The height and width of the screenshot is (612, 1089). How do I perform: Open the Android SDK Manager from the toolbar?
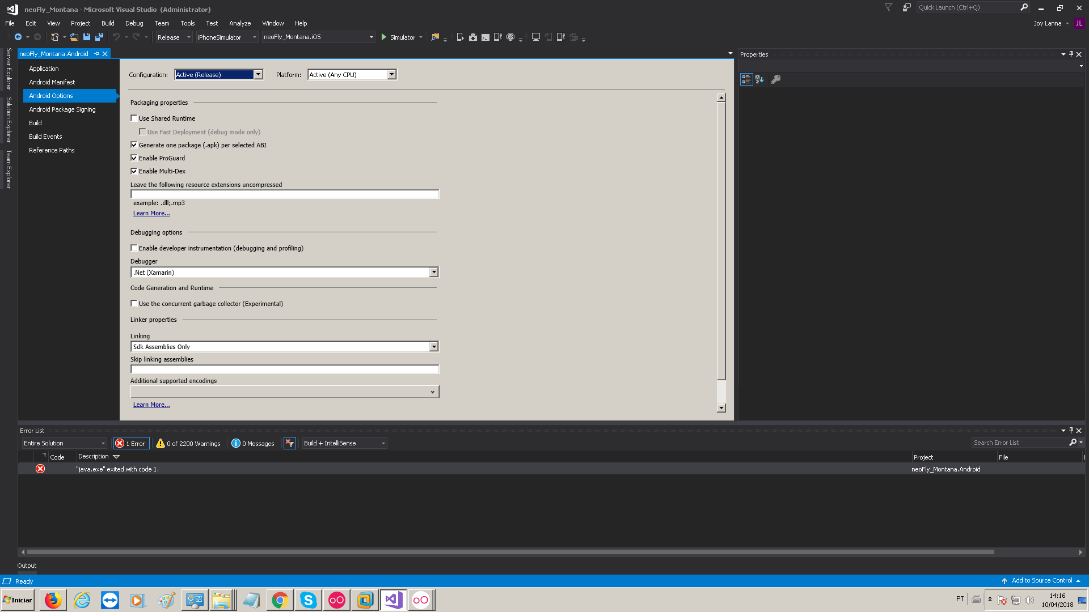(x=474, y=37)
